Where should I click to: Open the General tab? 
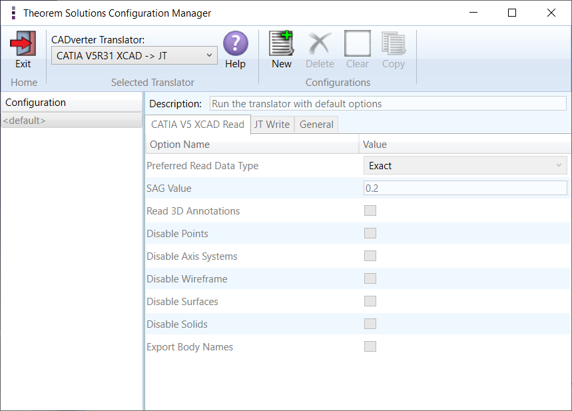tap(316, 125)
